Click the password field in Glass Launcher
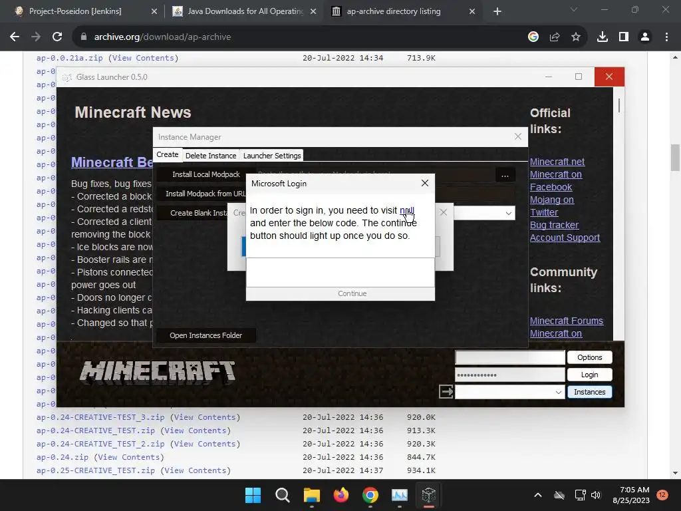 pyautogui.click(x=510, y=375)
